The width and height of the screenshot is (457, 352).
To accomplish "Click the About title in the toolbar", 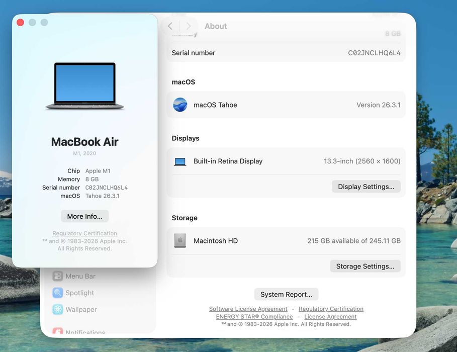I will pyautogui.click(x=216, y=26).
